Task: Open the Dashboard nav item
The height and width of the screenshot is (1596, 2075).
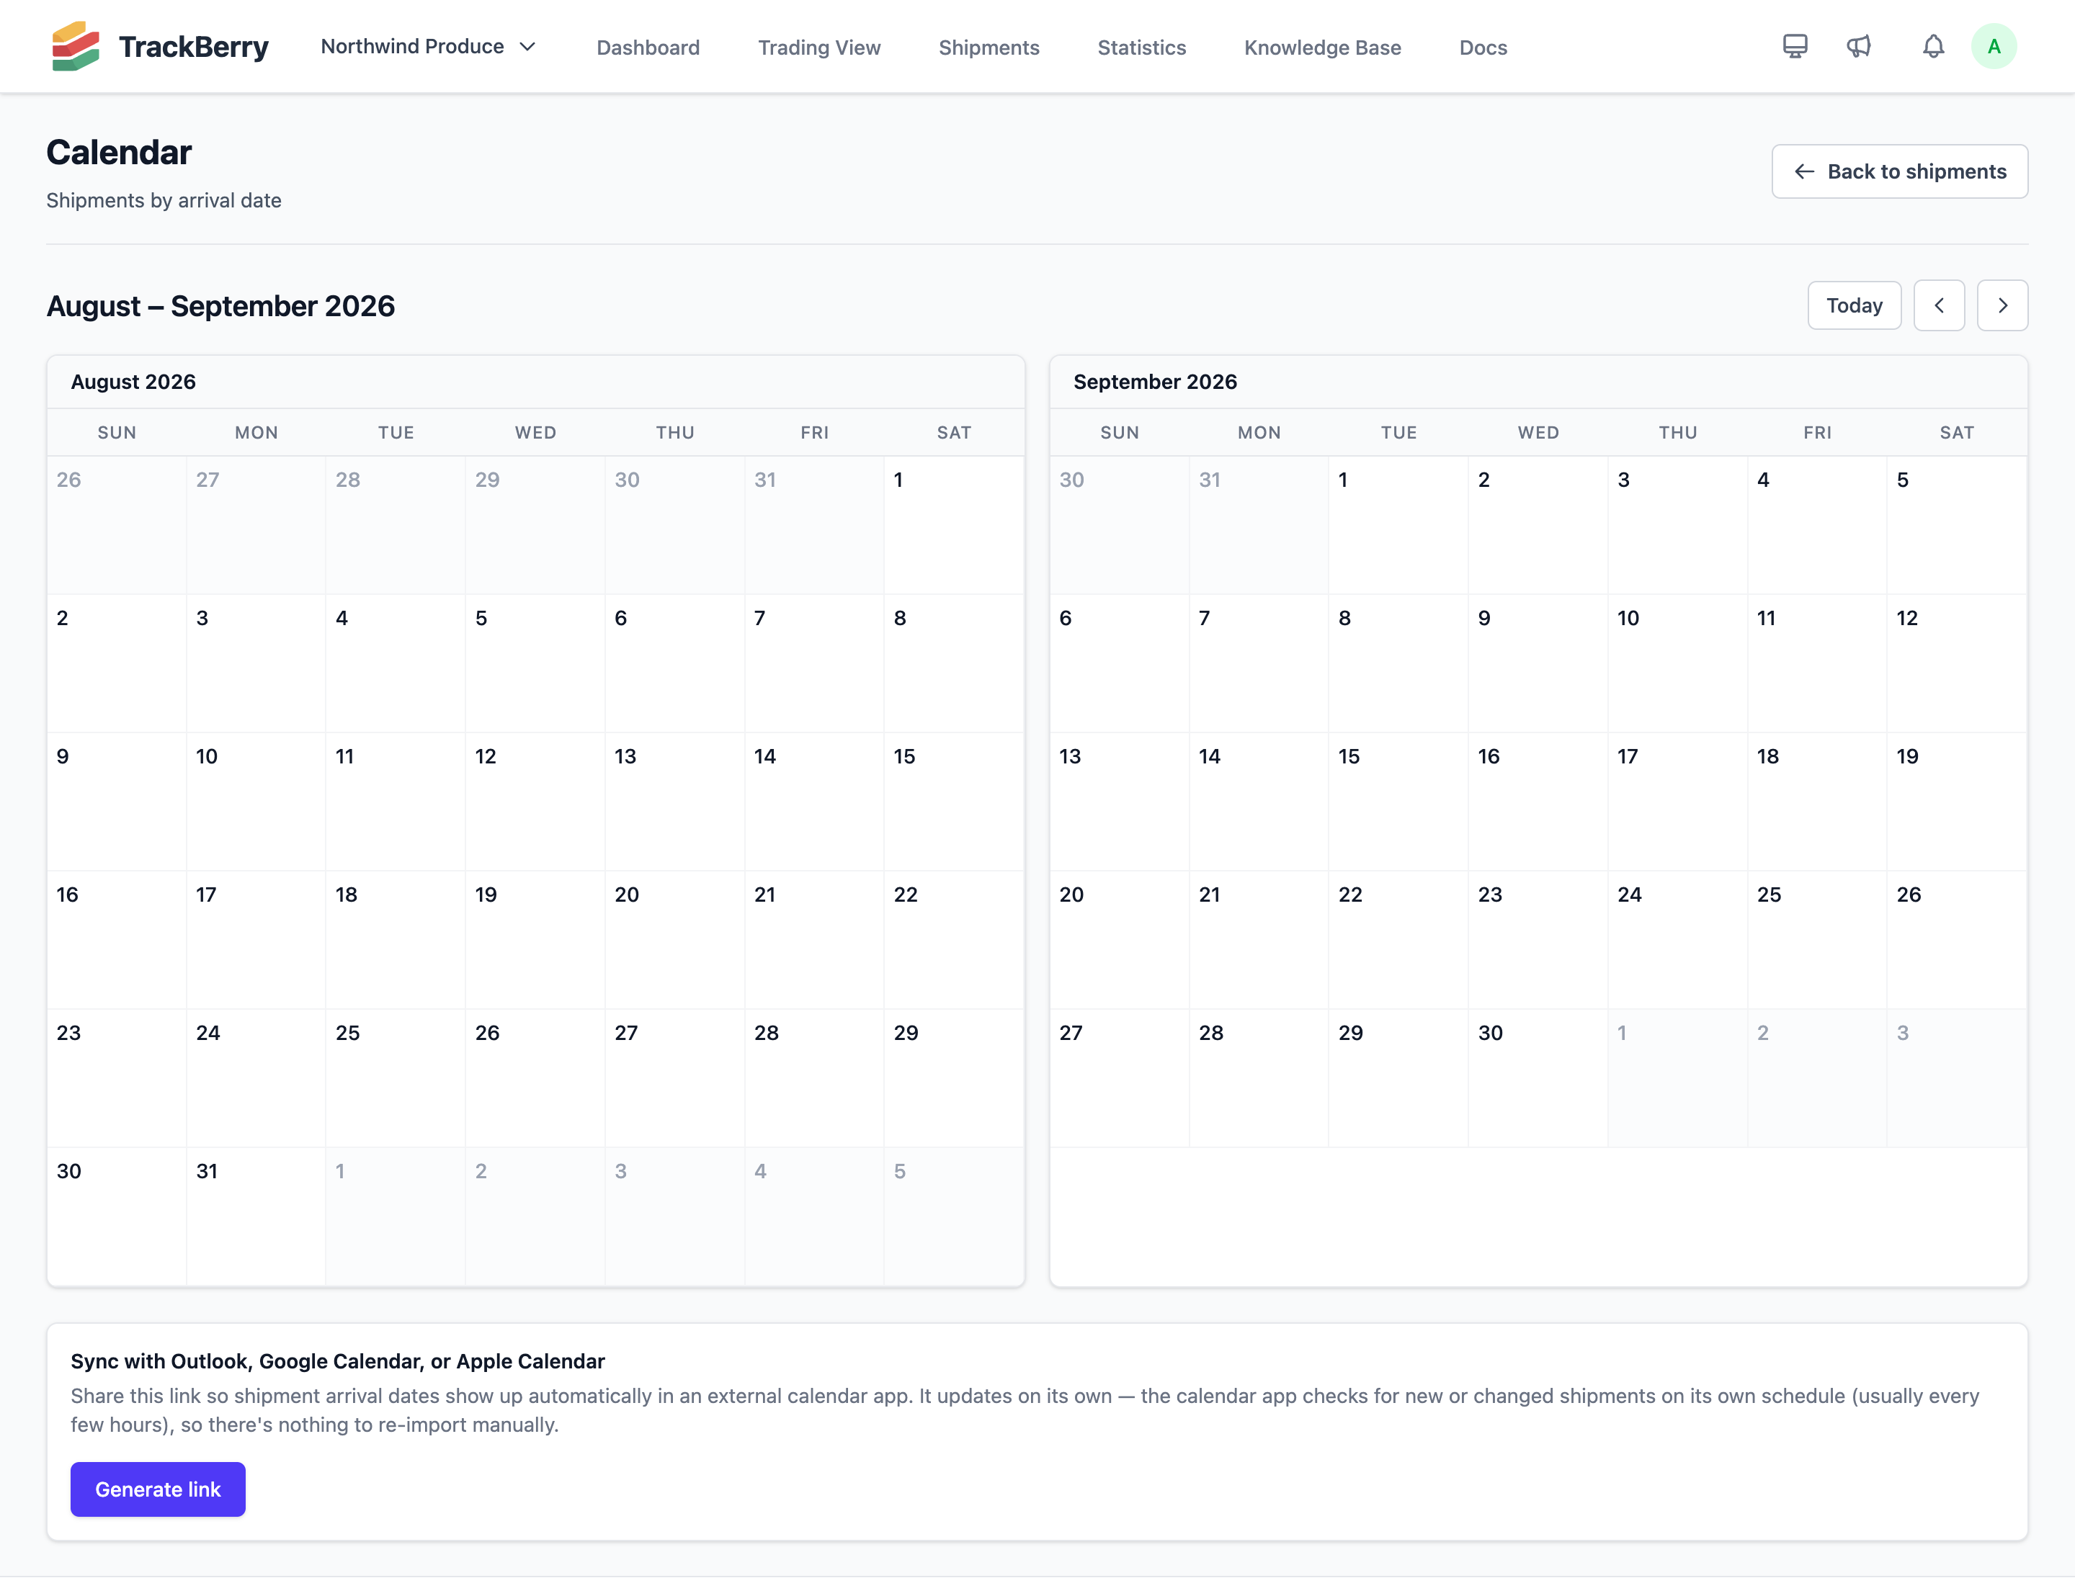Action: point(648,47)
